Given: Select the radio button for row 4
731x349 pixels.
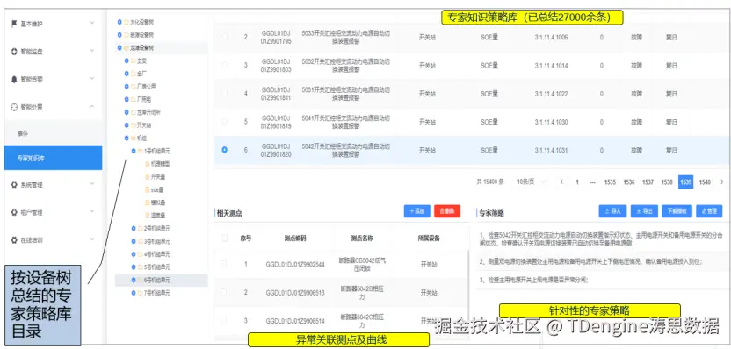Looking at the screenshot, I should [225, 94].
